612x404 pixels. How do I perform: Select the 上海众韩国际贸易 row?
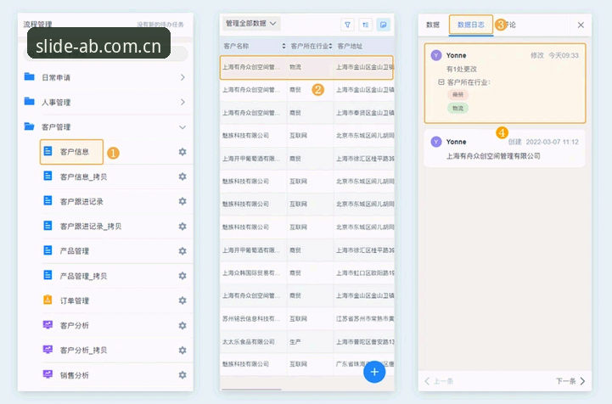click(307, 272)
